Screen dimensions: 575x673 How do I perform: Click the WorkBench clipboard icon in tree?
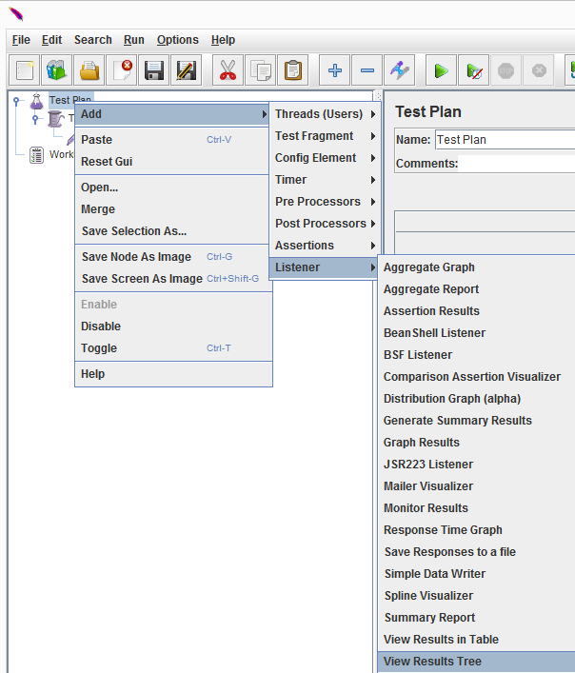[x=36, y=155]
